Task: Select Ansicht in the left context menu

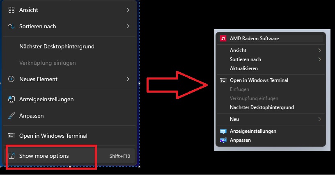Action: pyautogui.click(x=69, y=10)
